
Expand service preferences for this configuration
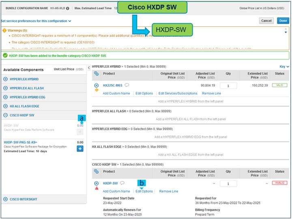tap(36, 21)
